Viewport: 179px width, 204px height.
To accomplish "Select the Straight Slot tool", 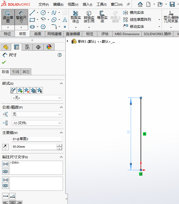I will [32, 27].
